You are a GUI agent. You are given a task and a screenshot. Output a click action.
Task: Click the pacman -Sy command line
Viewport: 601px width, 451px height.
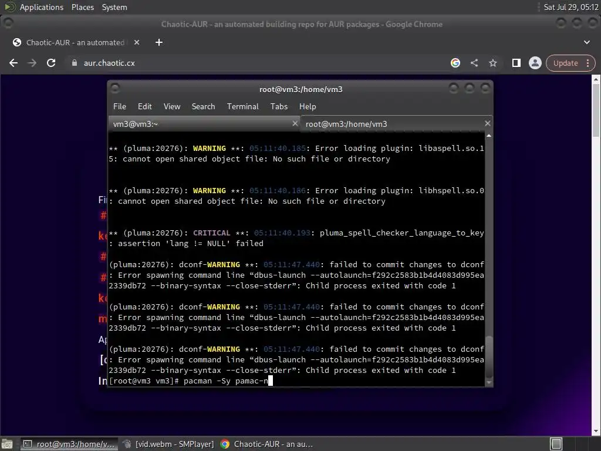[x=191, y=381]
